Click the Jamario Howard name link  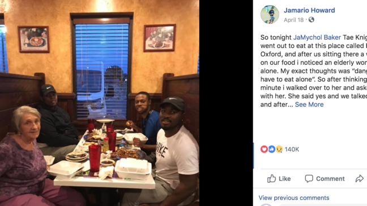pyautogui.click(x=309, y=10)
